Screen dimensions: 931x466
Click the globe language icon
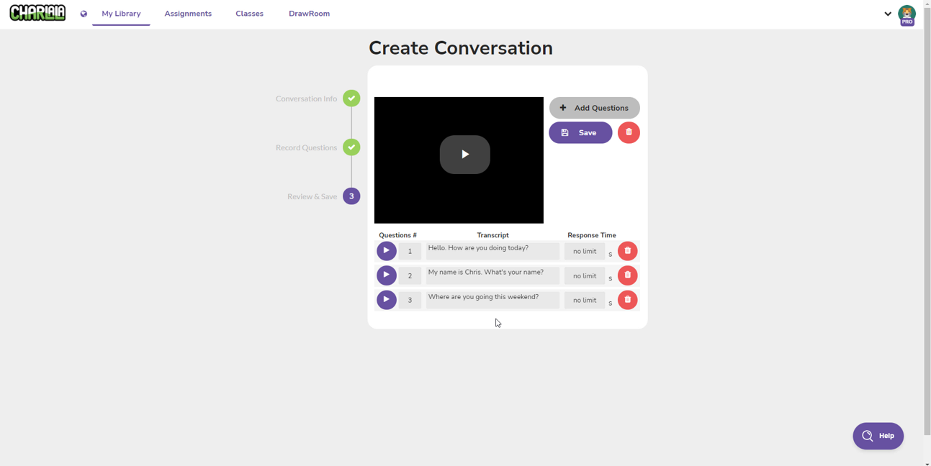pyautogui.click(x=84, y=14)
